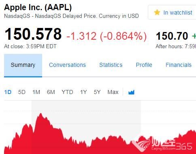Select the 1D chart range
The width and height of the screenshot is (196, 154).
tap(8, 92)
